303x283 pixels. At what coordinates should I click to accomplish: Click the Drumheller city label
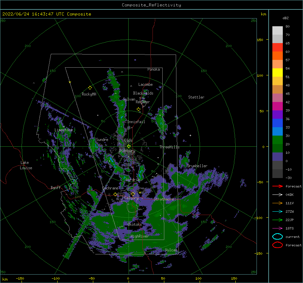coord(197,166)
